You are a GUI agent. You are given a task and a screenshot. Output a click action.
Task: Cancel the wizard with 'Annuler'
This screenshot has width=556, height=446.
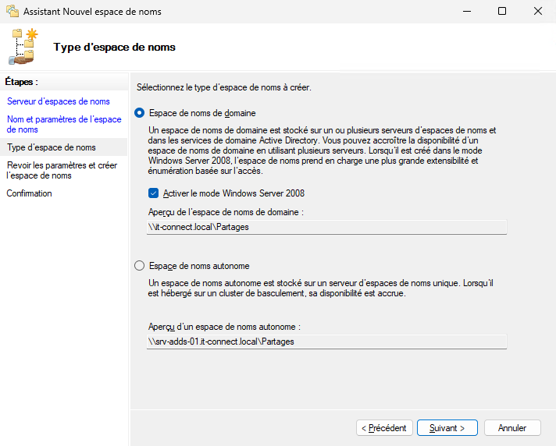(x=512, y=428)
